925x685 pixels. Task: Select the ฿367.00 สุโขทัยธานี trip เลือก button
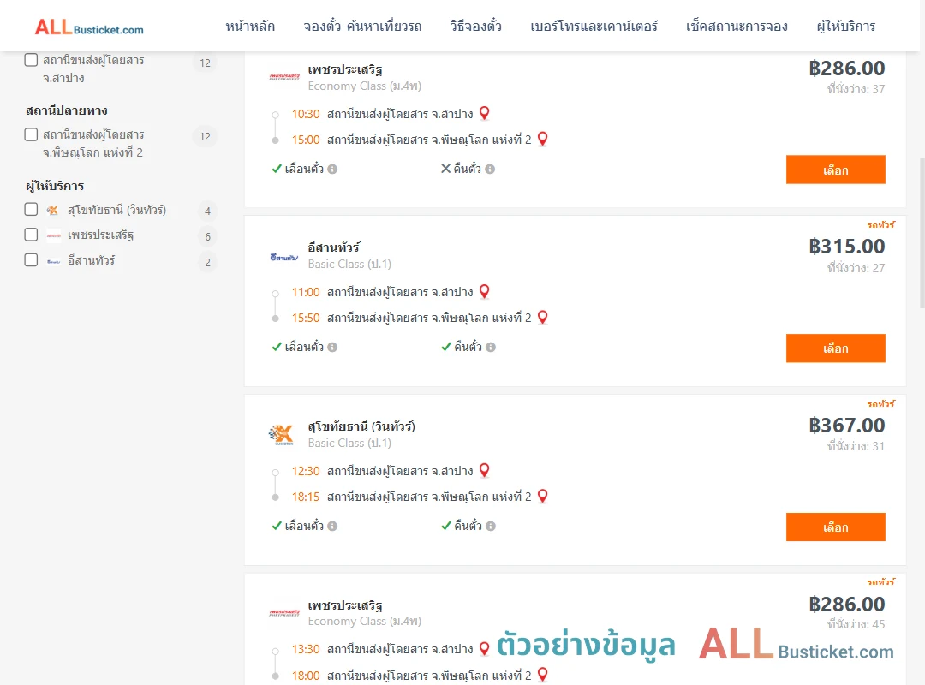pyautogui.click(x=835, y=527)
